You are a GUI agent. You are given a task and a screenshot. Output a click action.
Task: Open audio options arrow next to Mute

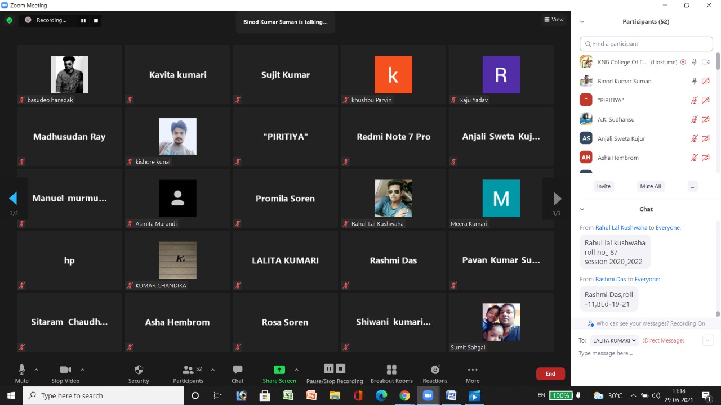37,370
